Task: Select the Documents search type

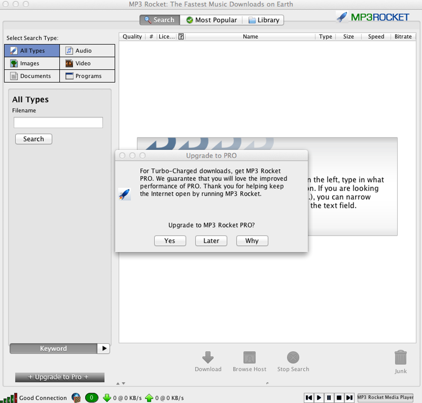Action: coord(32,76)
